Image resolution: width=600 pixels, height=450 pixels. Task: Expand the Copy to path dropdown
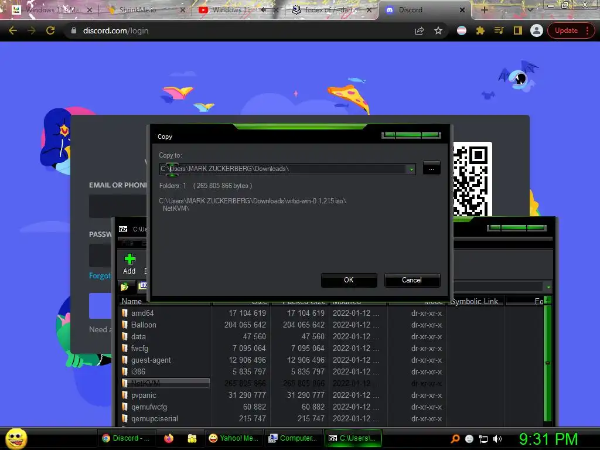tap(411, 169)
